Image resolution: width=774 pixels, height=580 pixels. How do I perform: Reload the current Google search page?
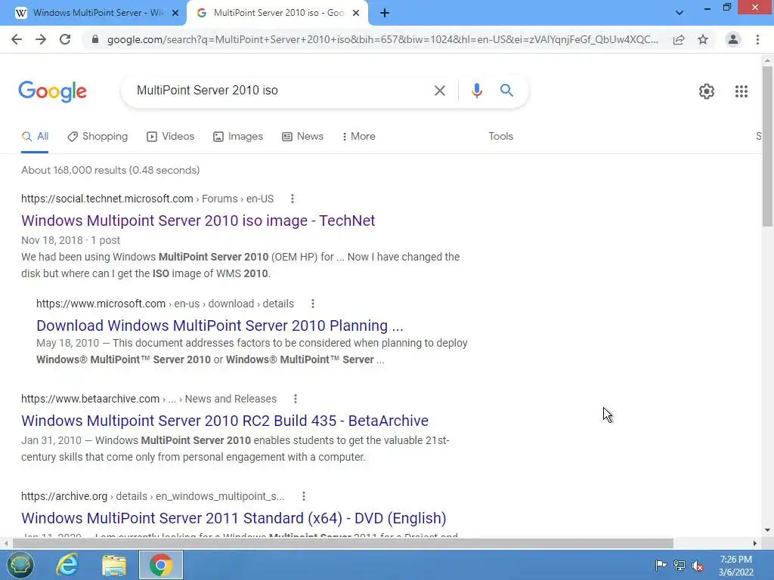(65, 39)
